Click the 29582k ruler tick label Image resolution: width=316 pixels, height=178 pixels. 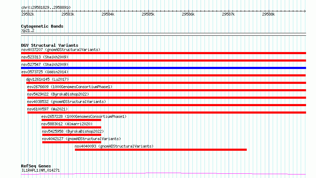(28, 14)
